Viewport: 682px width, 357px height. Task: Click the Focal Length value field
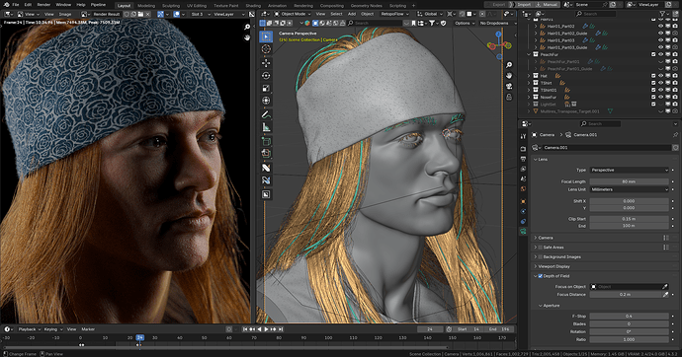629,181
